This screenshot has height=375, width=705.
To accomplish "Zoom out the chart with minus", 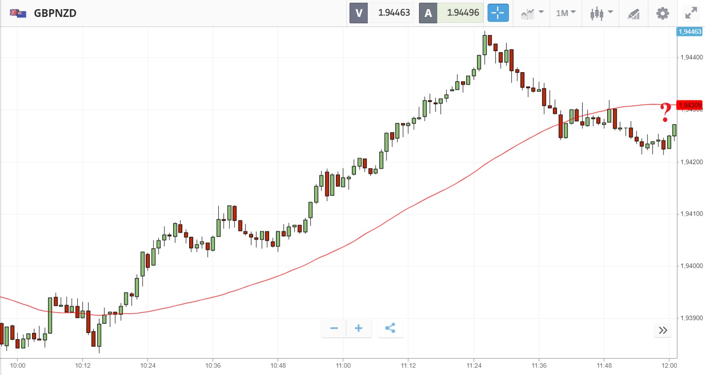I will click(334, 328).
